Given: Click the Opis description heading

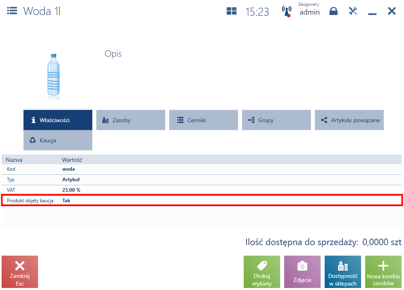Looking at the screenshot, I should coord(113,54).
